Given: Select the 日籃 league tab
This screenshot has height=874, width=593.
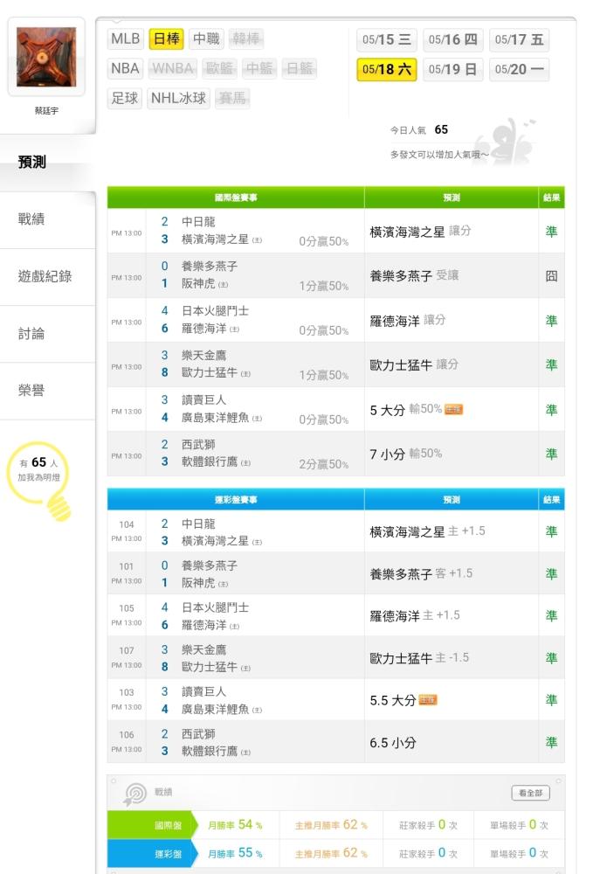Looking at the screenshot, I should tap(300, 68).
